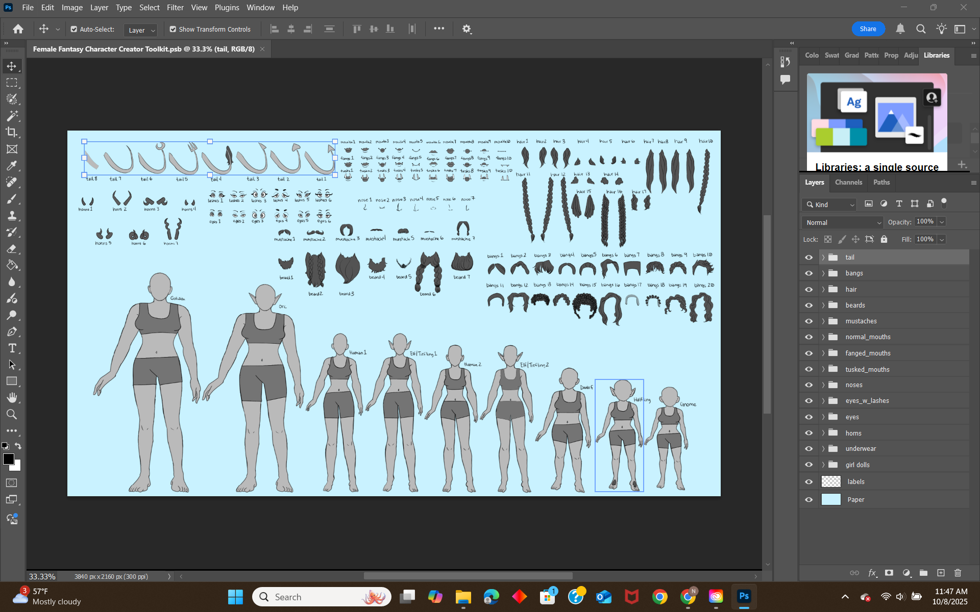This screenshot has width=980, height=612.
Task: Click the Add layer mask icon
Action: click(x=889, y=573)
